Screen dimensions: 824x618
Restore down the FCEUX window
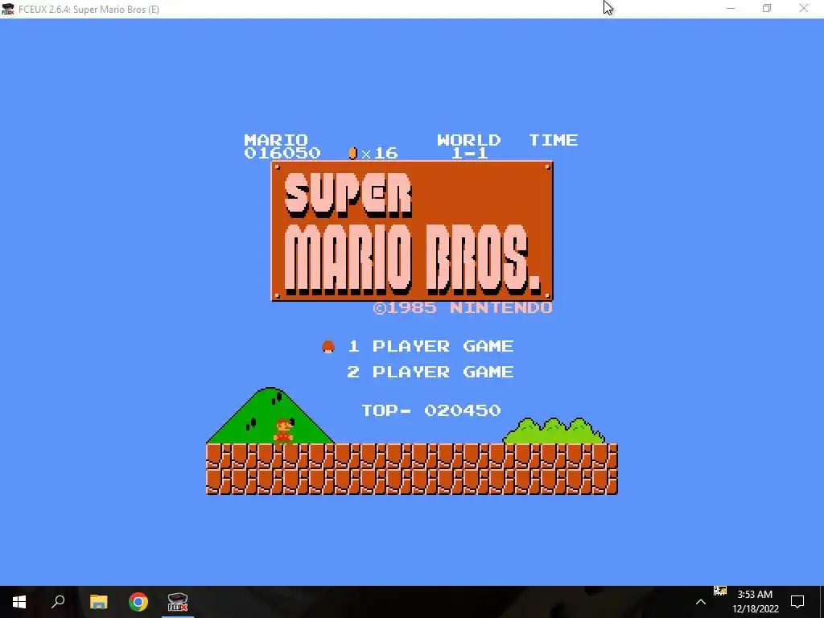click(767, 8)
